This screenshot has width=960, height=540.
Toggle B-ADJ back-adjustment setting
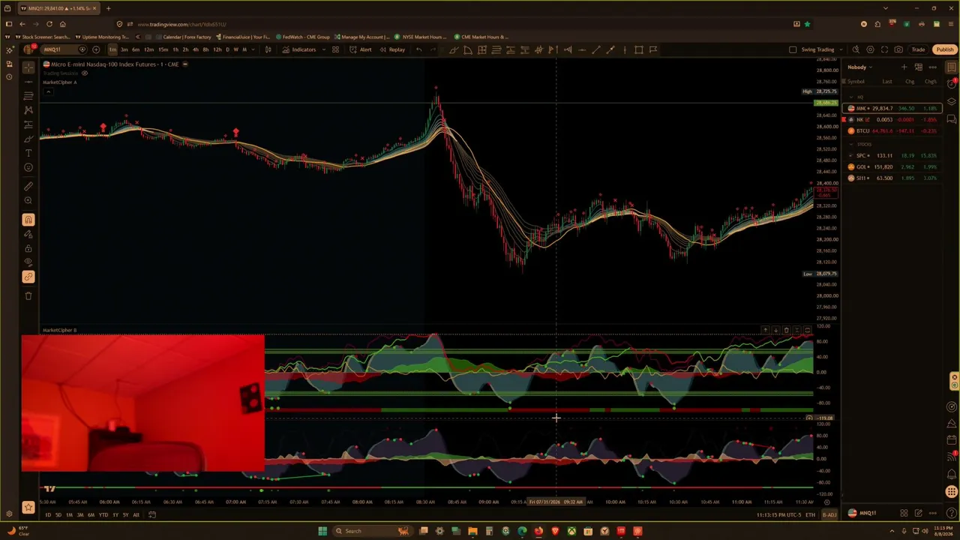coord(829,515)
